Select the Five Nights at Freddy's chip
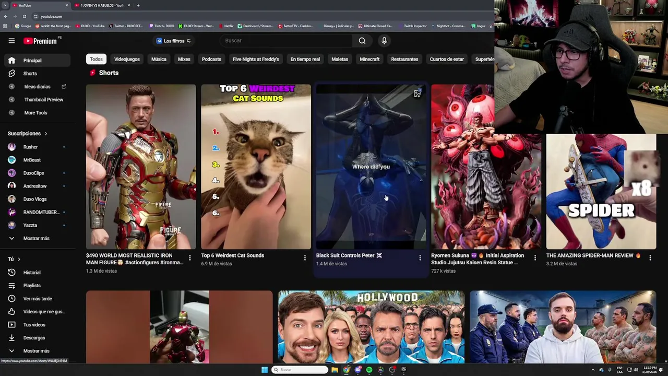This screenshot has height=376, width=668. [256, 59]
